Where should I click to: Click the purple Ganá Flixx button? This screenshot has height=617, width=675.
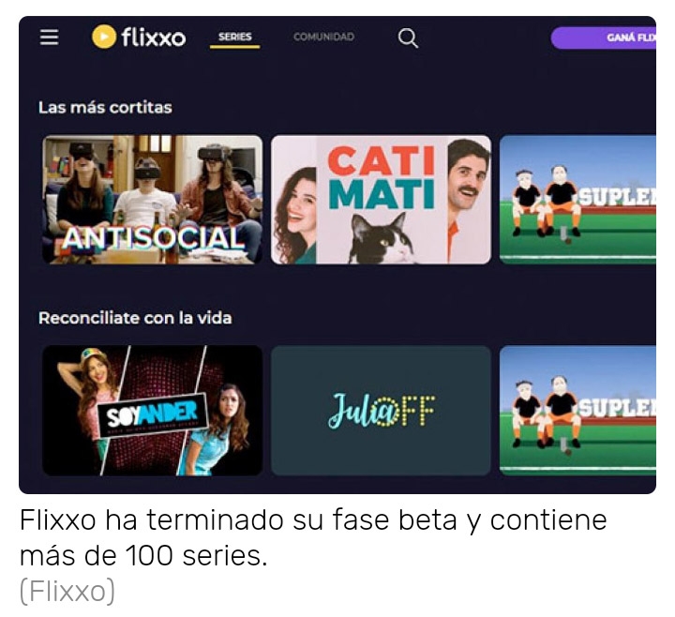tap(604, 38)
